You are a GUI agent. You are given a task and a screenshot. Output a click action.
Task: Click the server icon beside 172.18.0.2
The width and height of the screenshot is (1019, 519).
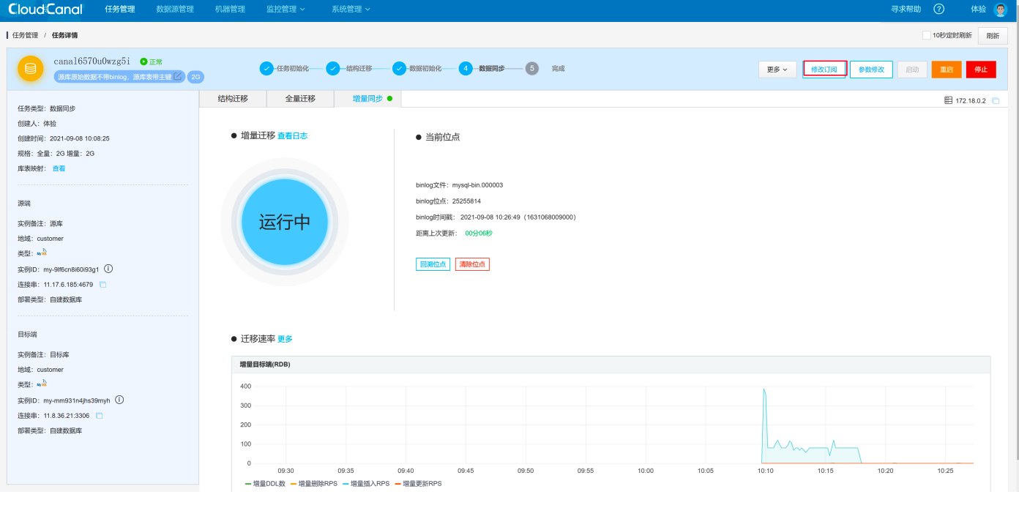(x=949, y=100)
